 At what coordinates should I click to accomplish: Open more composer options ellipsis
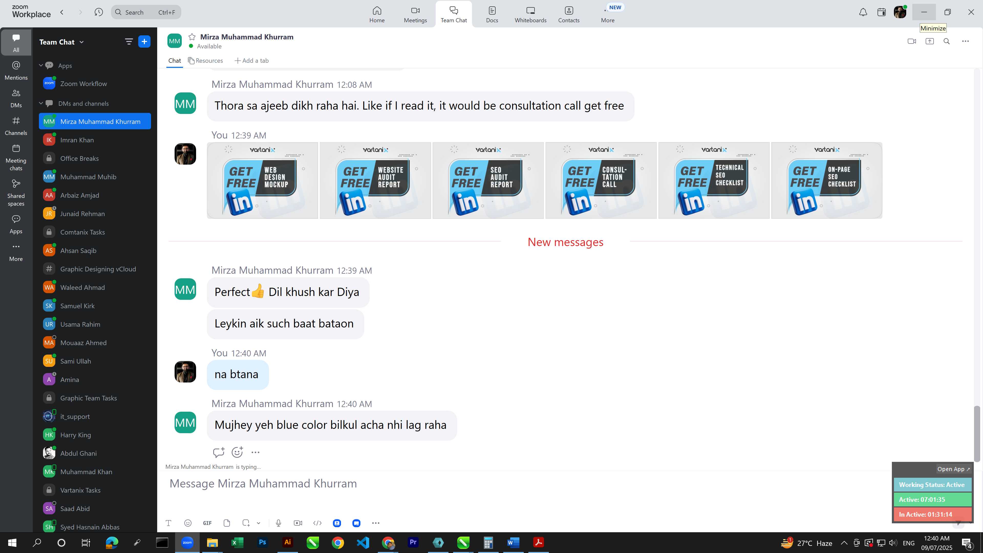coord(376,523)
